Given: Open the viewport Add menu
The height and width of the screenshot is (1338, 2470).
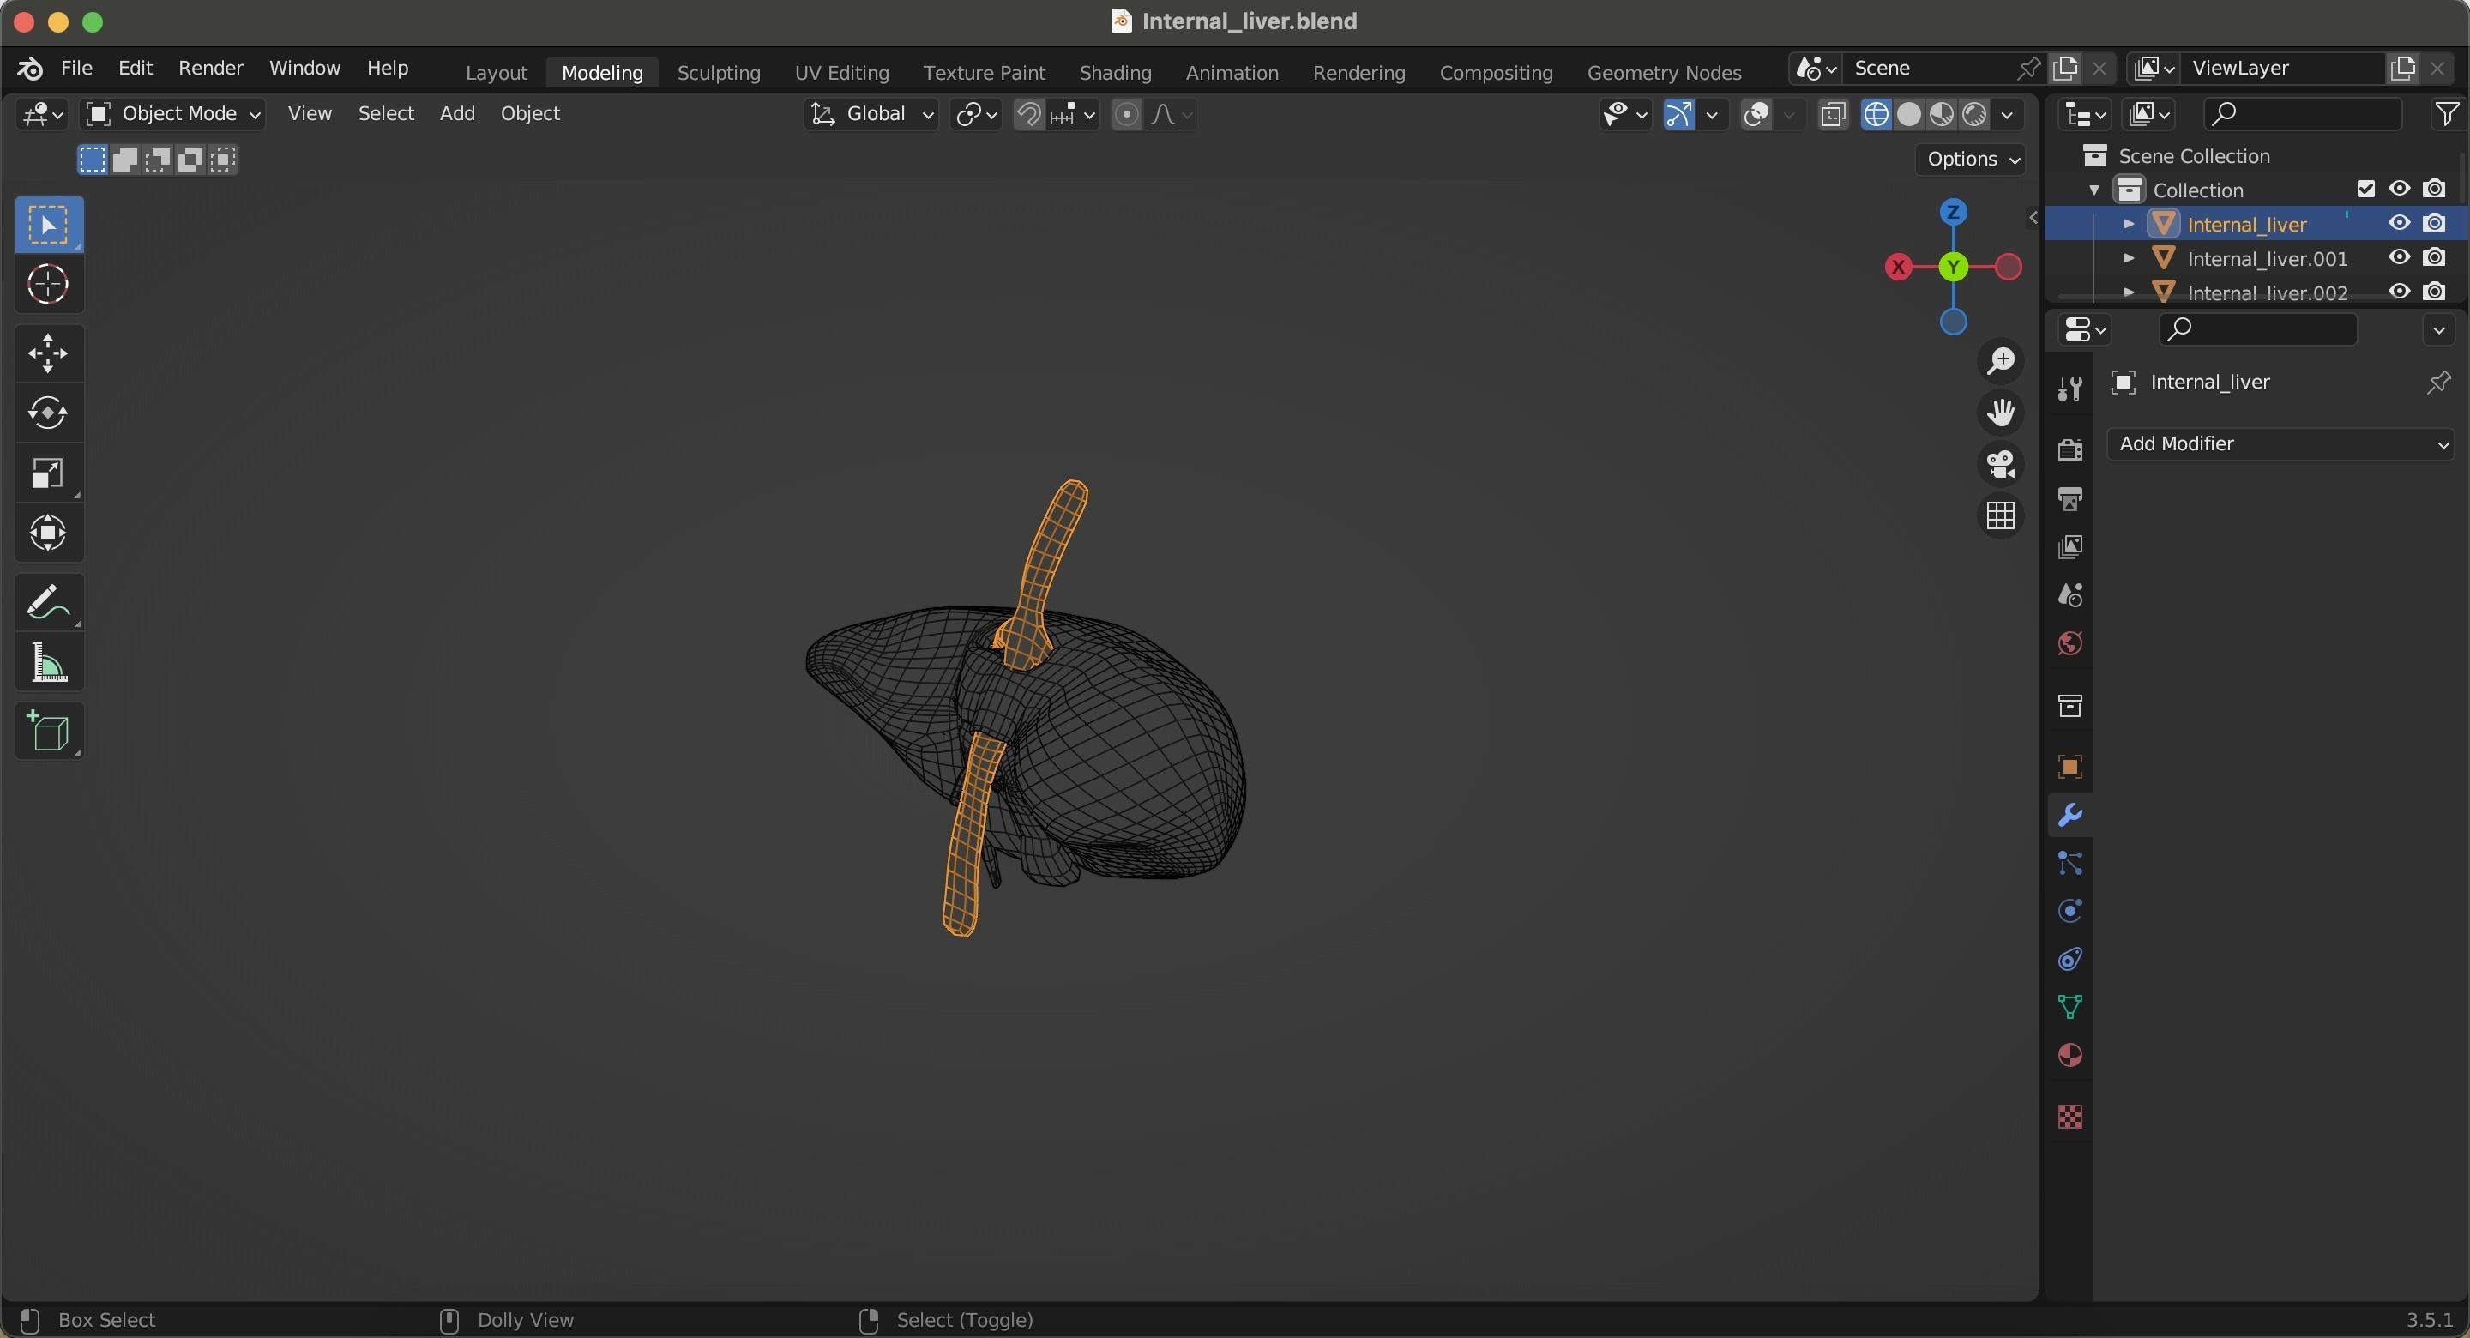Looking at the screenshot, I should click(457, 114).
